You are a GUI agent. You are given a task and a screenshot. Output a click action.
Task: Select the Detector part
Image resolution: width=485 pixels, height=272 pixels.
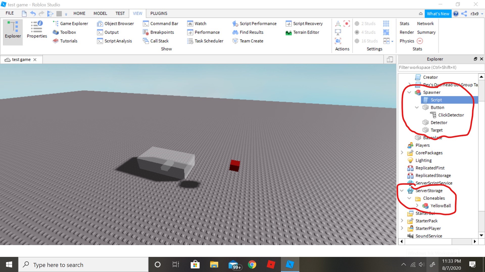pos(435,123)
